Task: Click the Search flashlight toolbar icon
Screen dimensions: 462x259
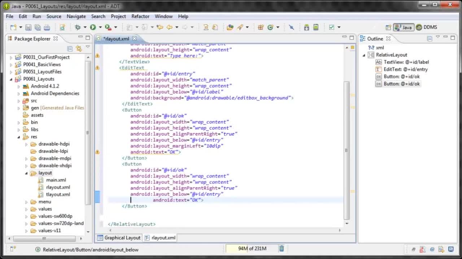Action: 240,27
